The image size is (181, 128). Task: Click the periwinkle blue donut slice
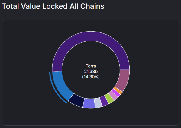tap(89, 103)
